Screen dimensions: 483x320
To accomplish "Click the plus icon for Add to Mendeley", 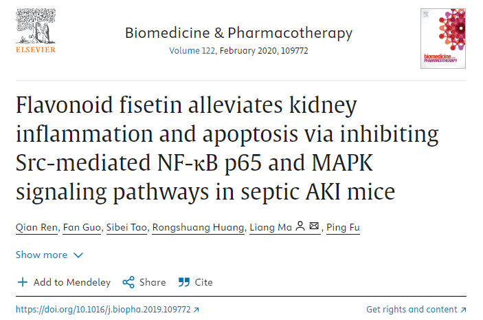I will click(x=23, y=282).
